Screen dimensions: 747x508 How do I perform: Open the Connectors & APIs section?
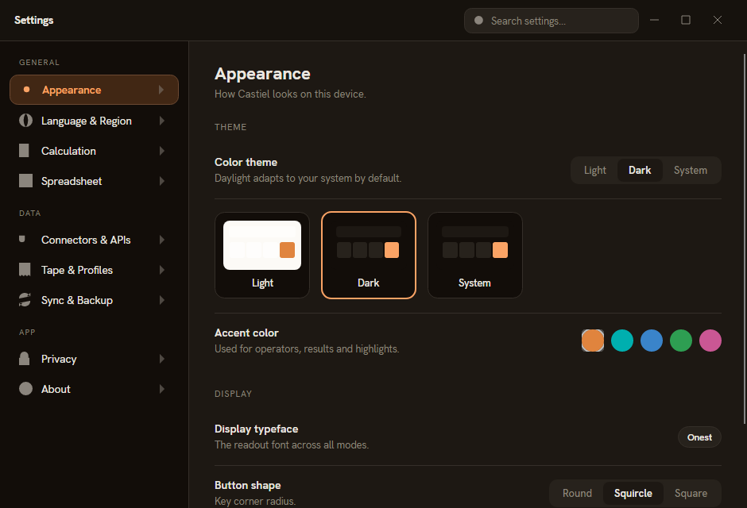[94, 240]
